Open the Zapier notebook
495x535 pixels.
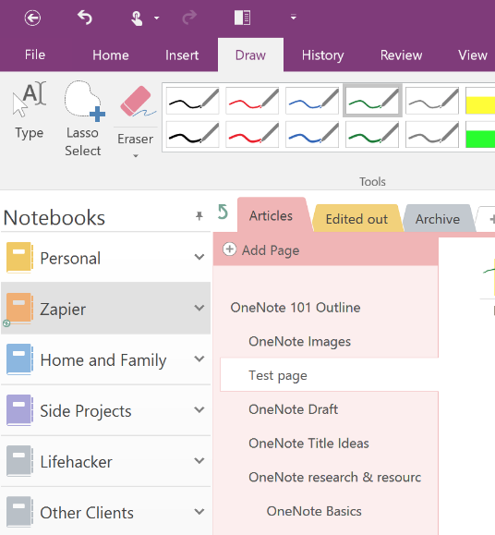[105, 308]
